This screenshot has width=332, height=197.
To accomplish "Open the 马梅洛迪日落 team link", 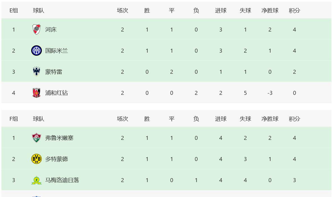I will (x=62, y=180).
